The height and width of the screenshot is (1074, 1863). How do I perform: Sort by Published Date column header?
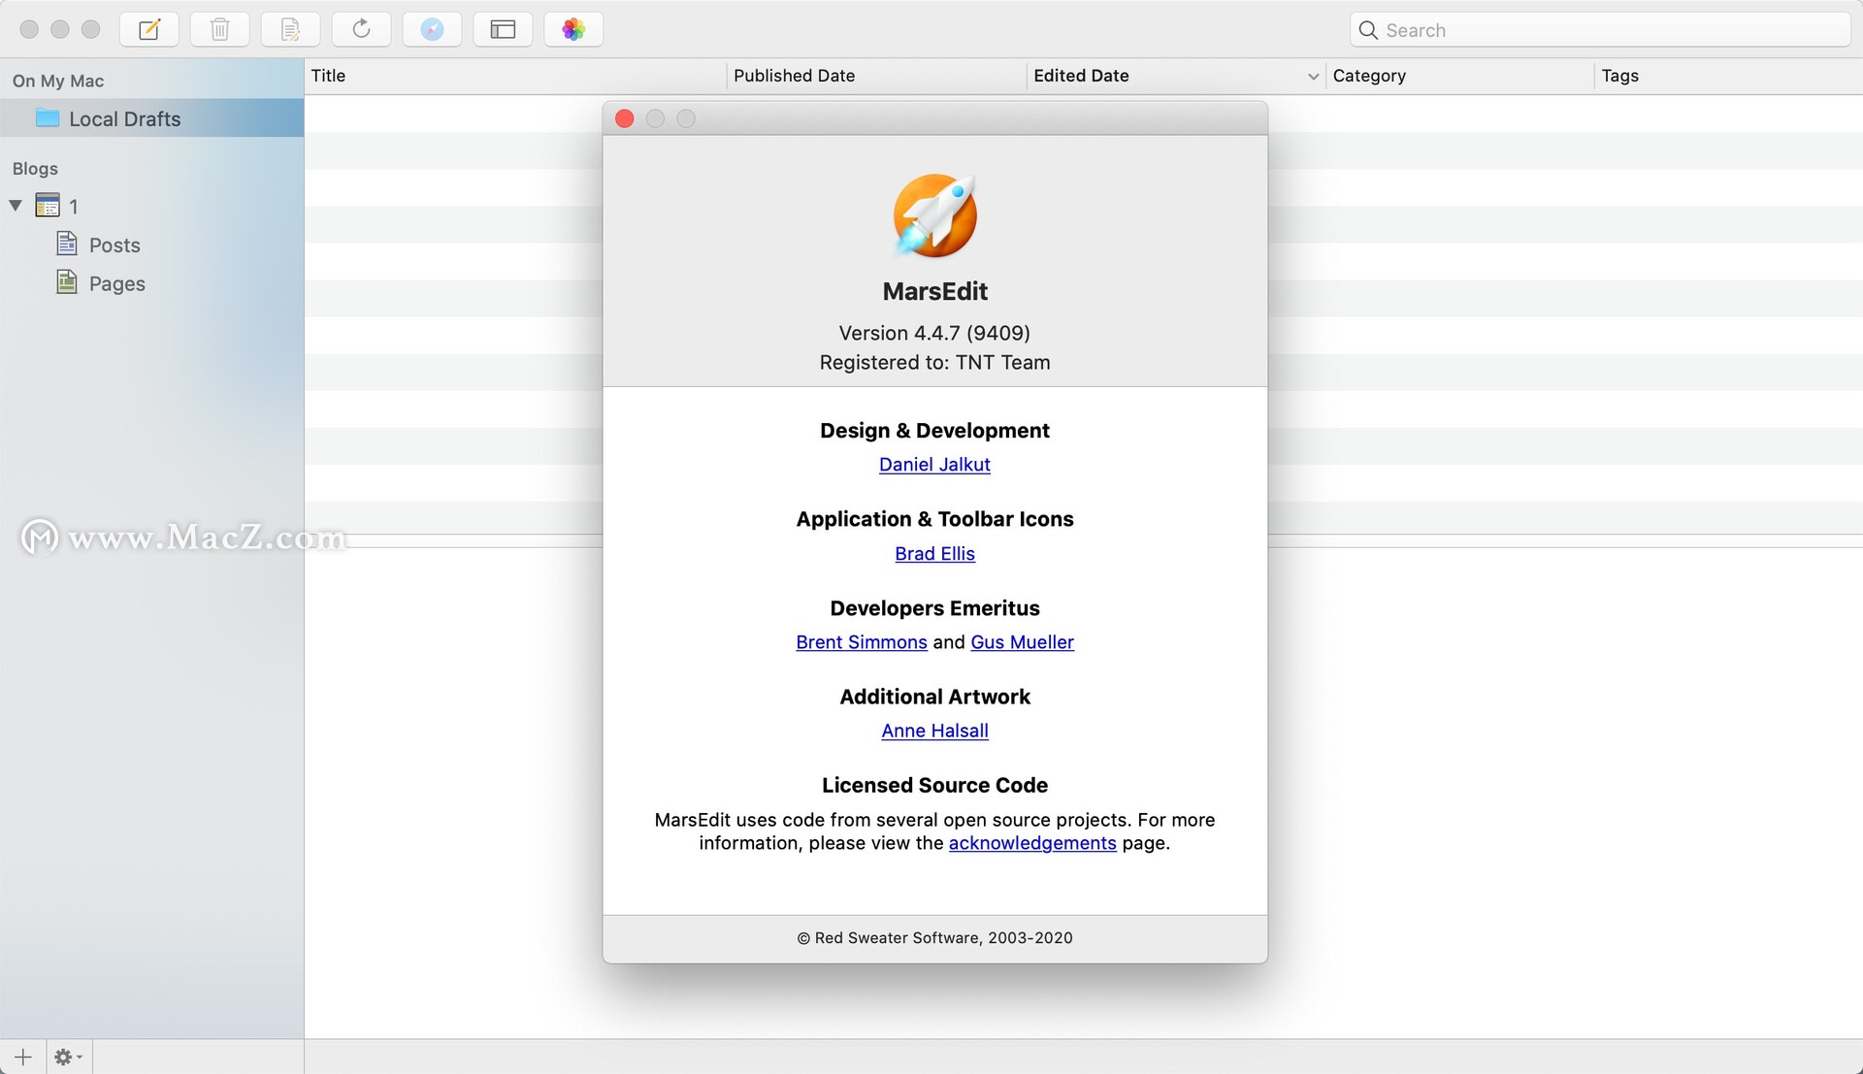click(x=876, y=76)
